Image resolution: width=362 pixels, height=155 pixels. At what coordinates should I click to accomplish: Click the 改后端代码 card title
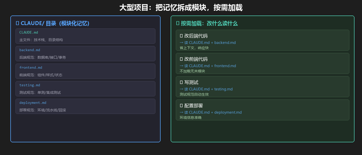[196, 36]
